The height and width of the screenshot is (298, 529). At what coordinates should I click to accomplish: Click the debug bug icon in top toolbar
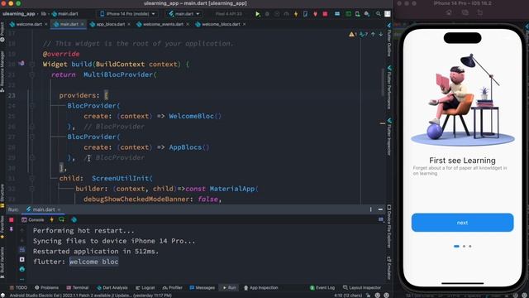coord(267,14)
